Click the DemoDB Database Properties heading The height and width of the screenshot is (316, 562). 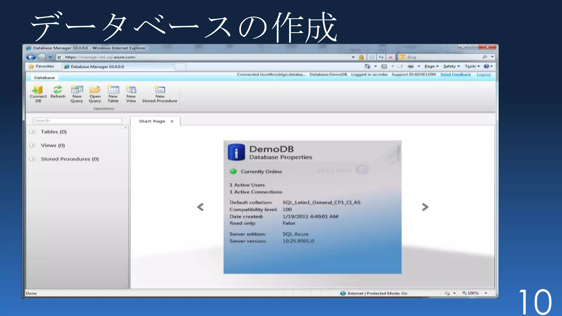coord(281,153)
